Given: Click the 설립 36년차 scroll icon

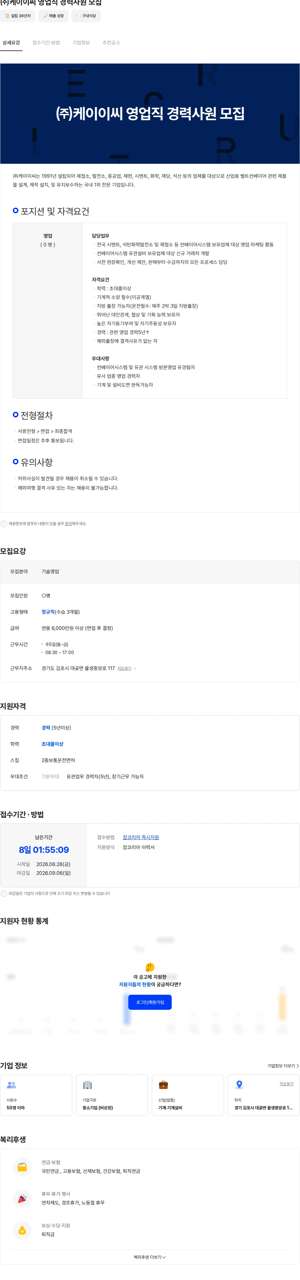Looking at the screenshot, I should pos(7,16).
